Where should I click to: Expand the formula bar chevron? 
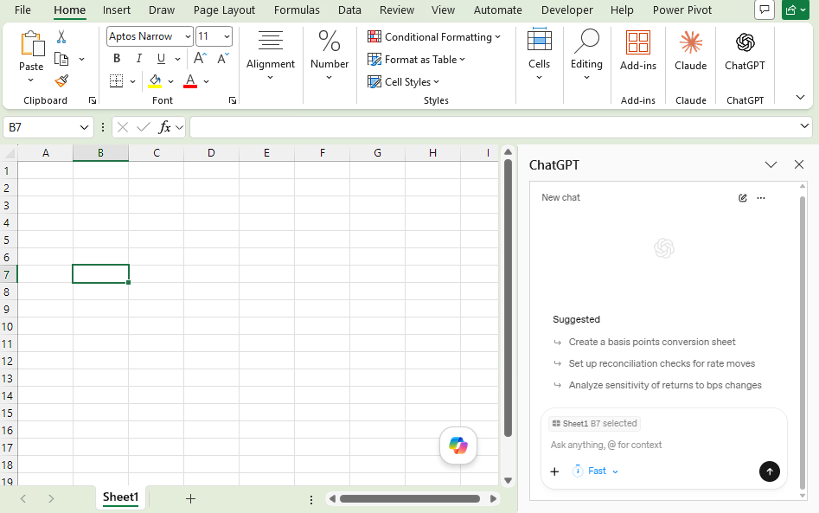(x=803, y=126)
